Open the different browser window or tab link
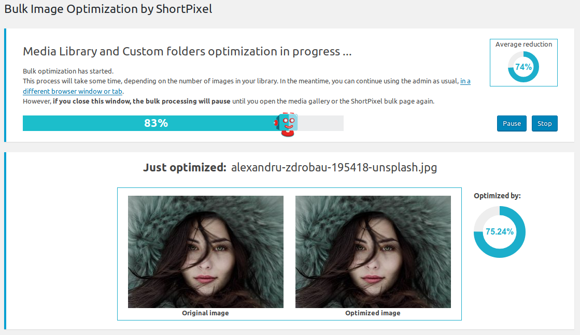This screenshot has height=335, width=580. [x=73, y=91]
